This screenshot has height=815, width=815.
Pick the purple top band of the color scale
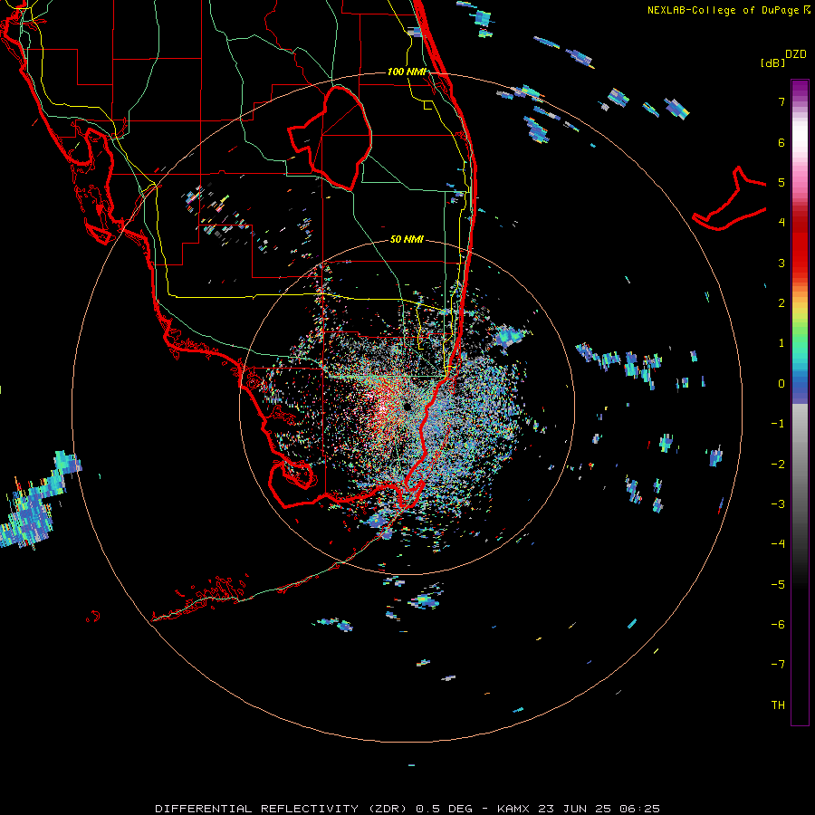800,90
